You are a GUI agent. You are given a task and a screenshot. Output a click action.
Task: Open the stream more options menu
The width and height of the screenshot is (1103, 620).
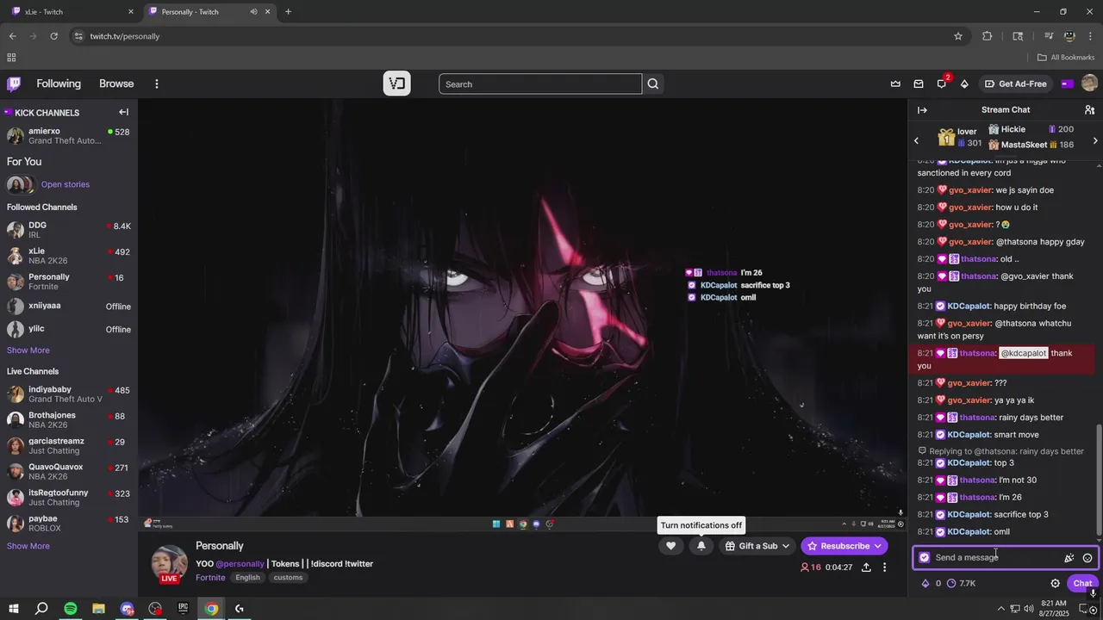click(x=884, y=567)
